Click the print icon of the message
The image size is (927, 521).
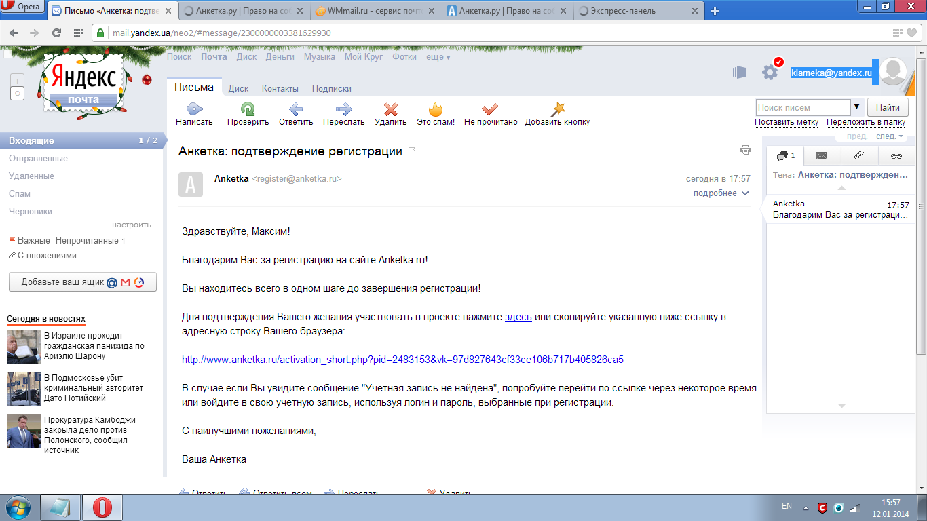coord(745,150)
